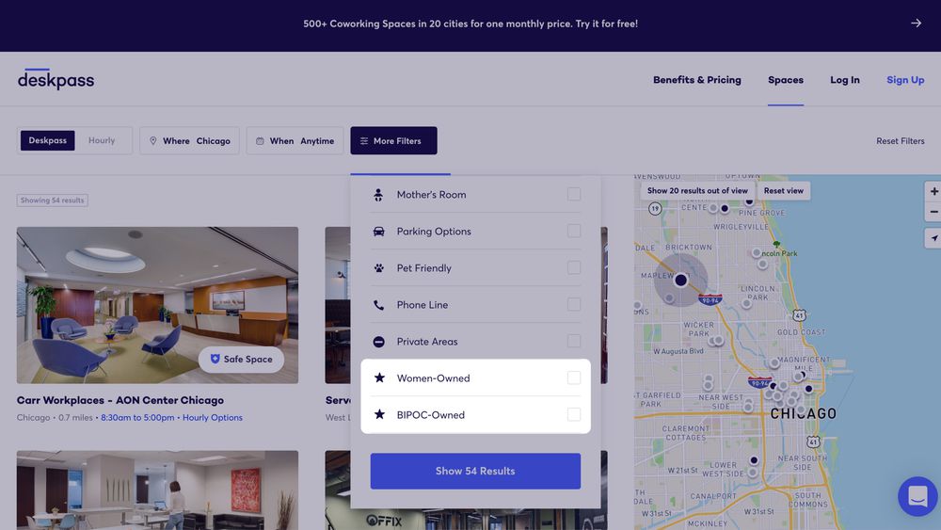941x530 pixels.
Task: Switch to Hourly booking mode
Action: 102,141
